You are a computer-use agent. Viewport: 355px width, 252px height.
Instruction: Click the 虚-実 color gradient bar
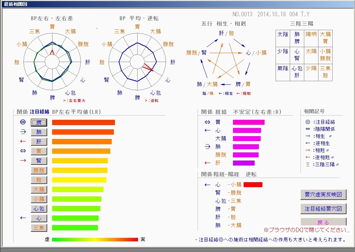[x=95, y=240]
